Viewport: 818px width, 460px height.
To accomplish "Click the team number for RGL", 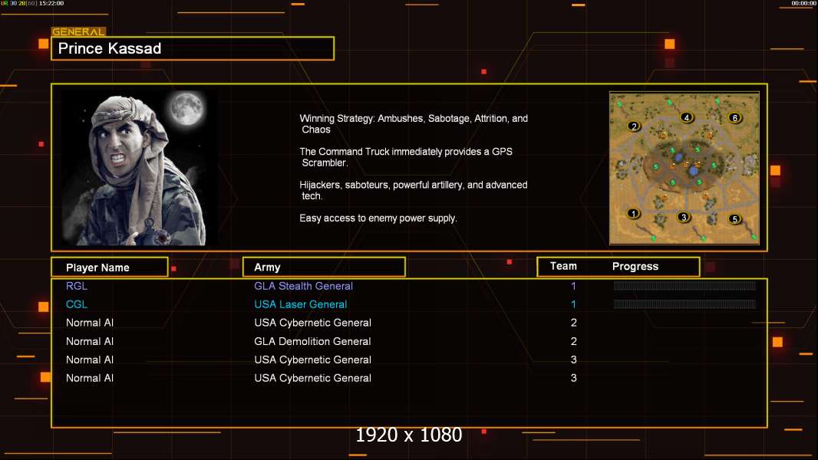I will point(573,286).
